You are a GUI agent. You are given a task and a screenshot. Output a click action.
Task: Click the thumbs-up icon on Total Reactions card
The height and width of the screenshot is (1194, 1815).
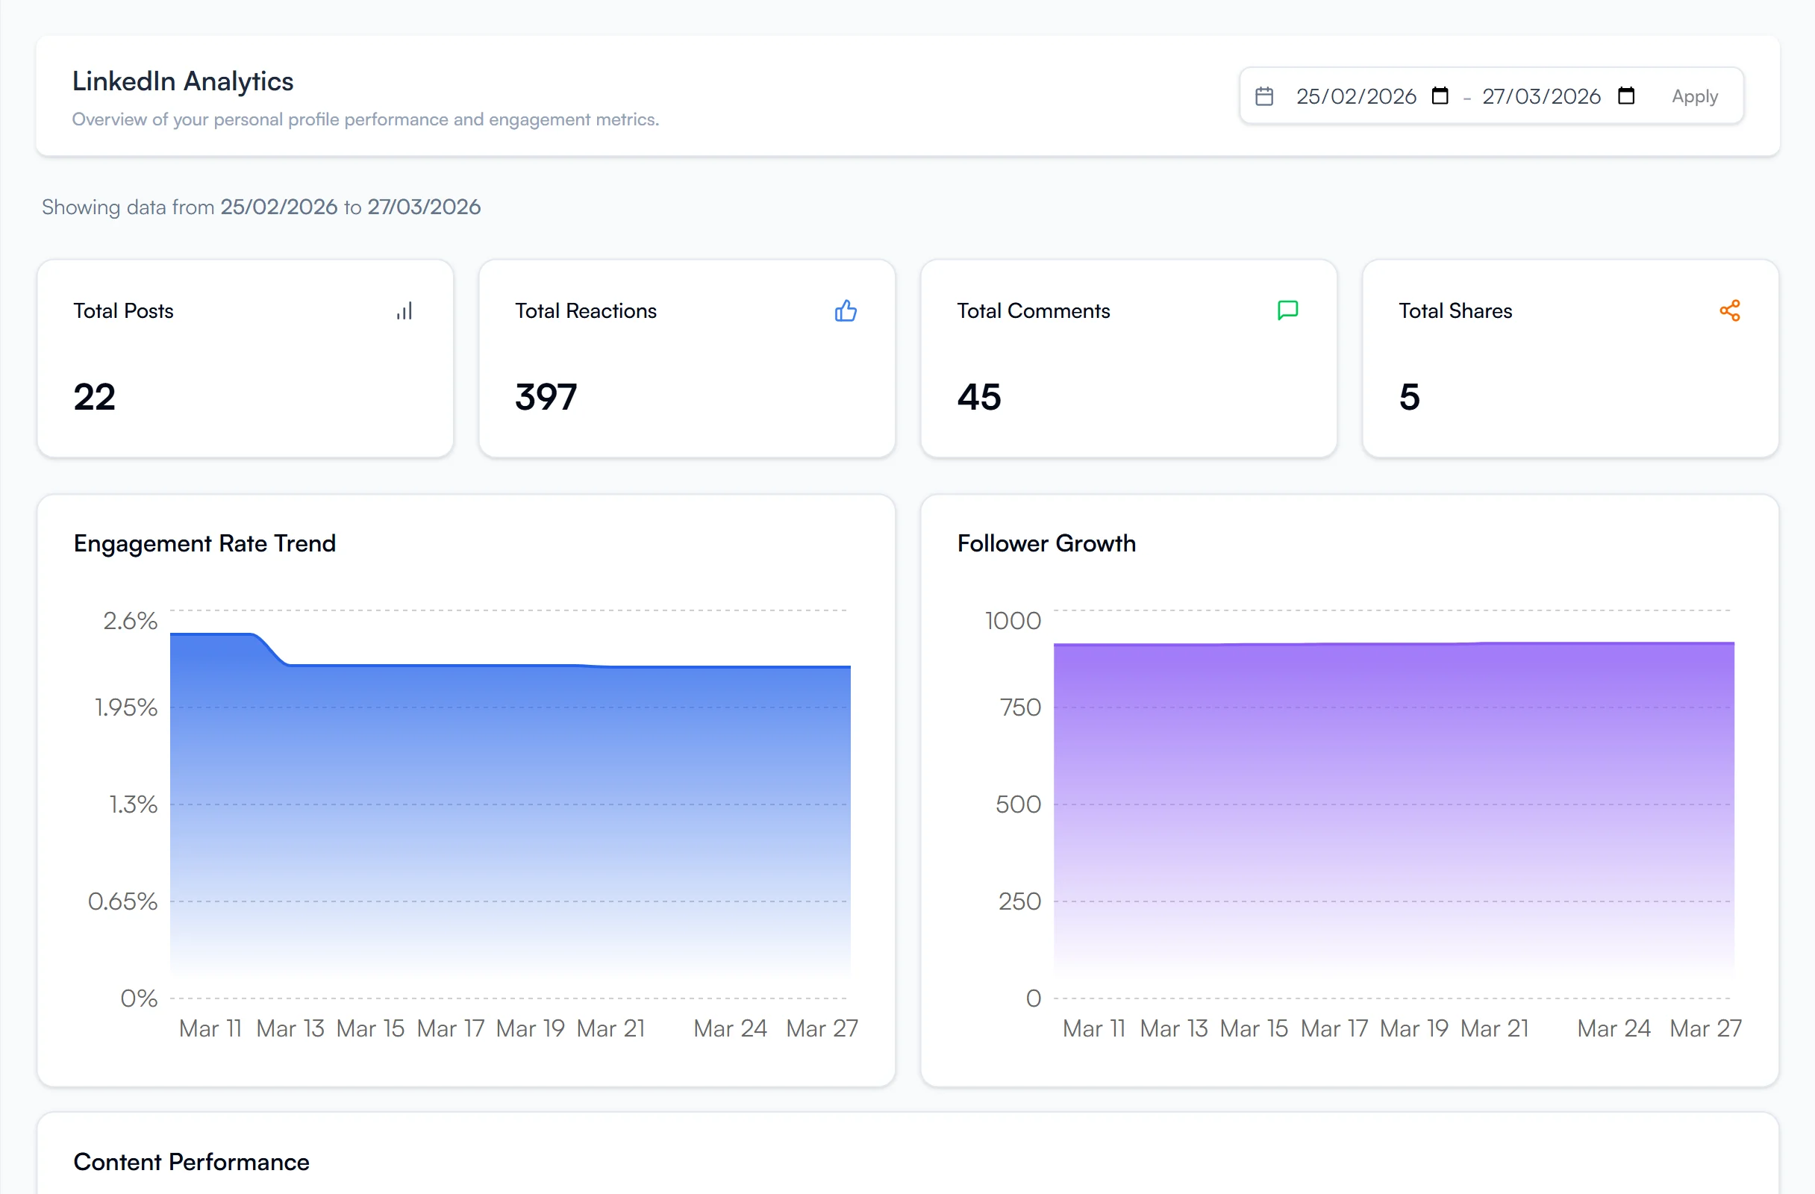(845, 311)
